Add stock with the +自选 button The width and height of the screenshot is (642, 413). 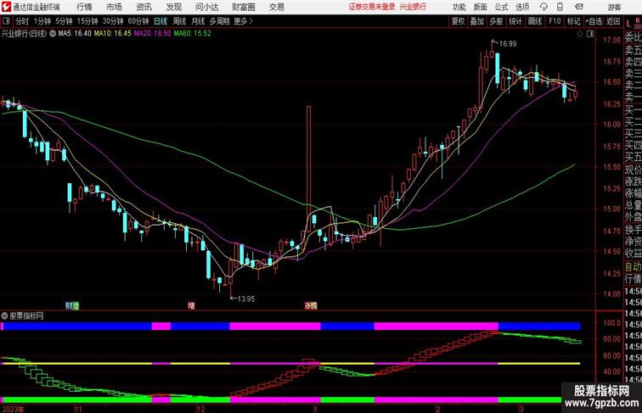pyautogui.click(x=594, y=21)
